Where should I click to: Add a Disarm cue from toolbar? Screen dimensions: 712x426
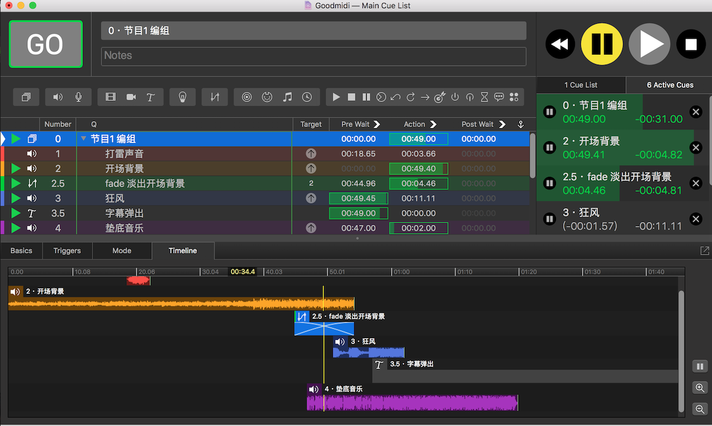pos(470,97)
